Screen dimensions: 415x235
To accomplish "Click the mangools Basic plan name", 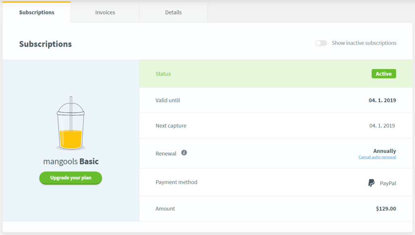I will (x=71, y=162).
